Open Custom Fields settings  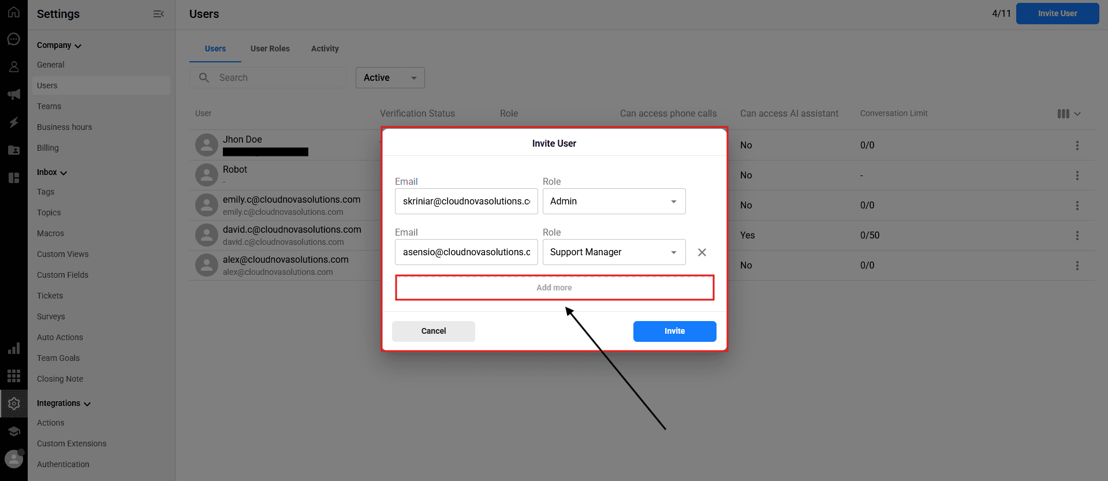(x=63, y=275)
